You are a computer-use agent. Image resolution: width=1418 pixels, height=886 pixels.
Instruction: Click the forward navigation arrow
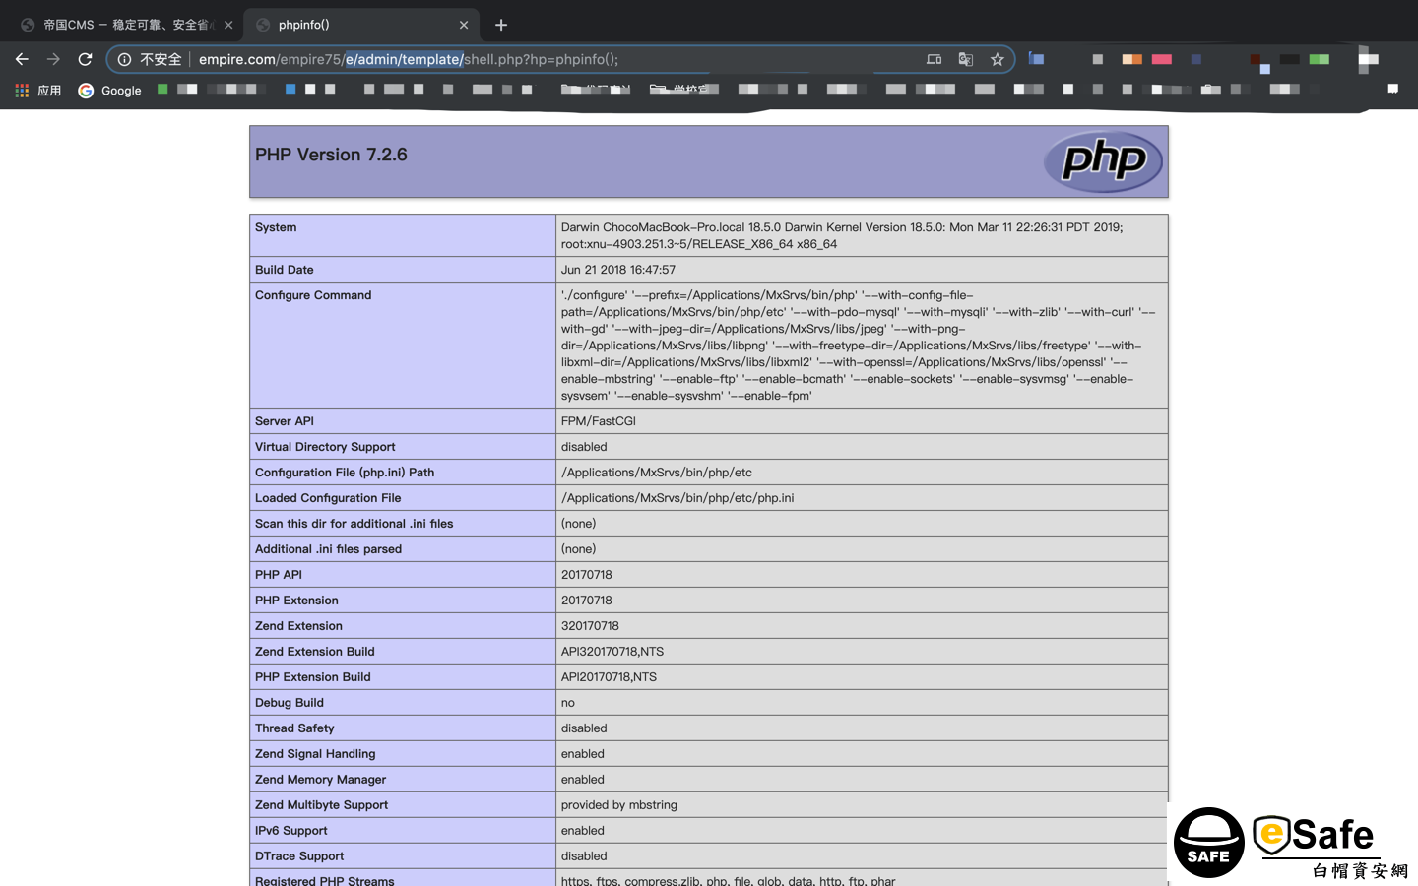53,59
